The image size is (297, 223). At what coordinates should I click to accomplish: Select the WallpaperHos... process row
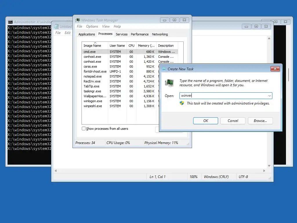click(120, 96)
